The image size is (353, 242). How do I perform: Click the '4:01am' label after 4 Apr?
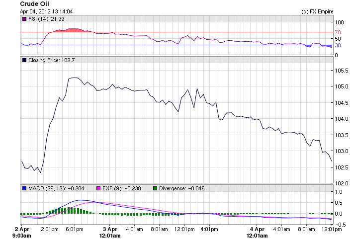point(281,229)
